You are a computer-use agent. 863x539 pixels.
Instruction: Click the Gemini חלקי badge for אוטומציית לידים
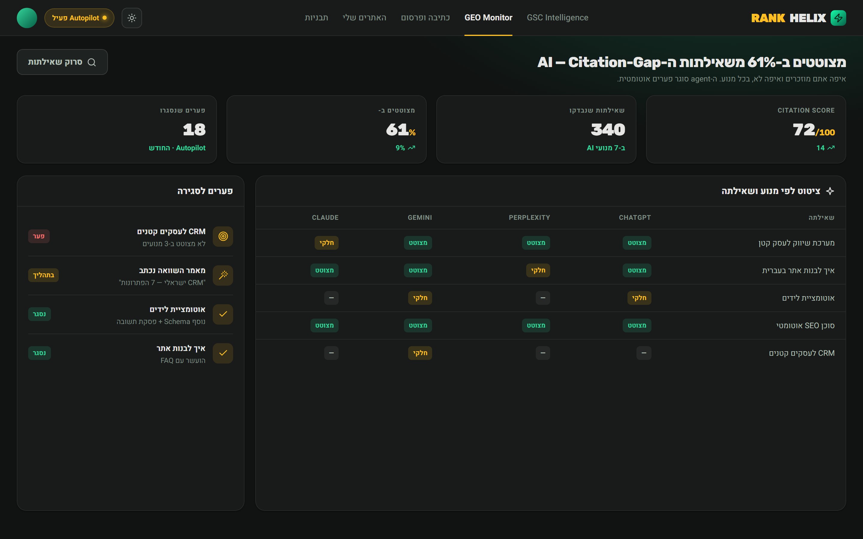pyautogui.click(x=420, y=298)
